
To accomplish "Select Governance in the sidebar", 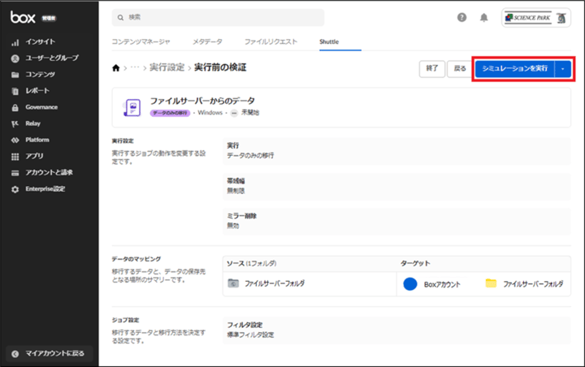I will coord(41,107).
